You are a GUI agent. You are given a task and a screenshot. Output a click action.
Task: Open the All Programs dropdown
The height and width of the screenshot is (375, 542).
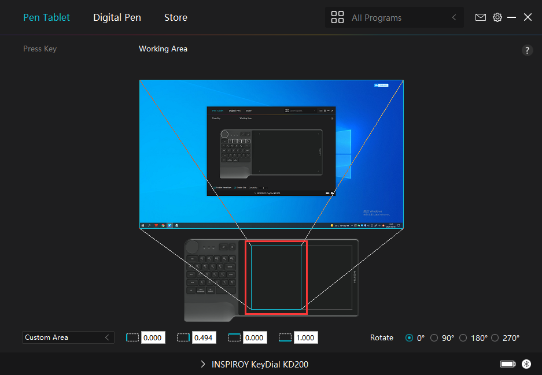tap(394, 17)
